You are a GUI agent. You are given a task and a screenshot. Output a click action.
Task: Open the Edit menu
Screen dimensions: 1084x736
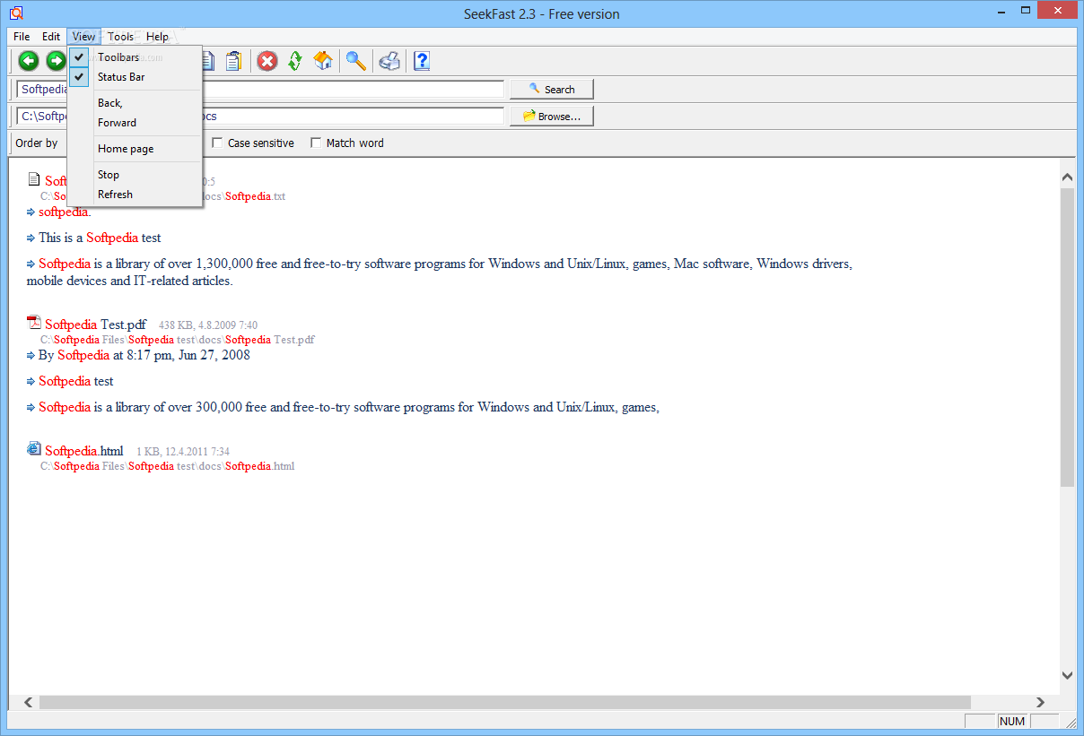click(x=51, y=37)
